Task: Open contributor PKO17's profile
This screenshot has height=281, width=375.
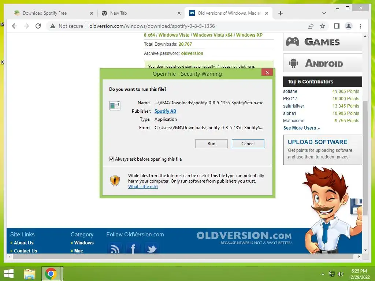Action: pos(290,99)
